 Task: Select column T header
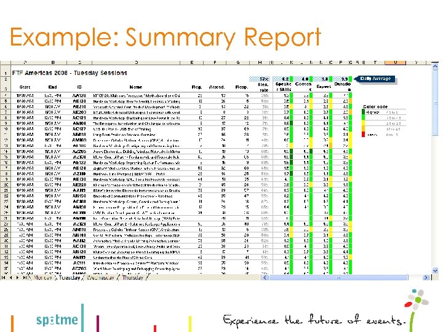coord(375,62)
